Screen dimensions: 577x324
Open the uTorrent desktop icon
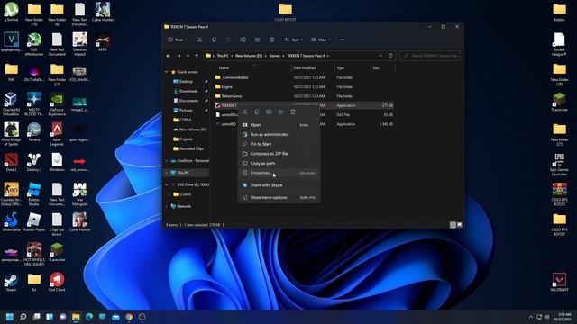[x=12, y=12]
